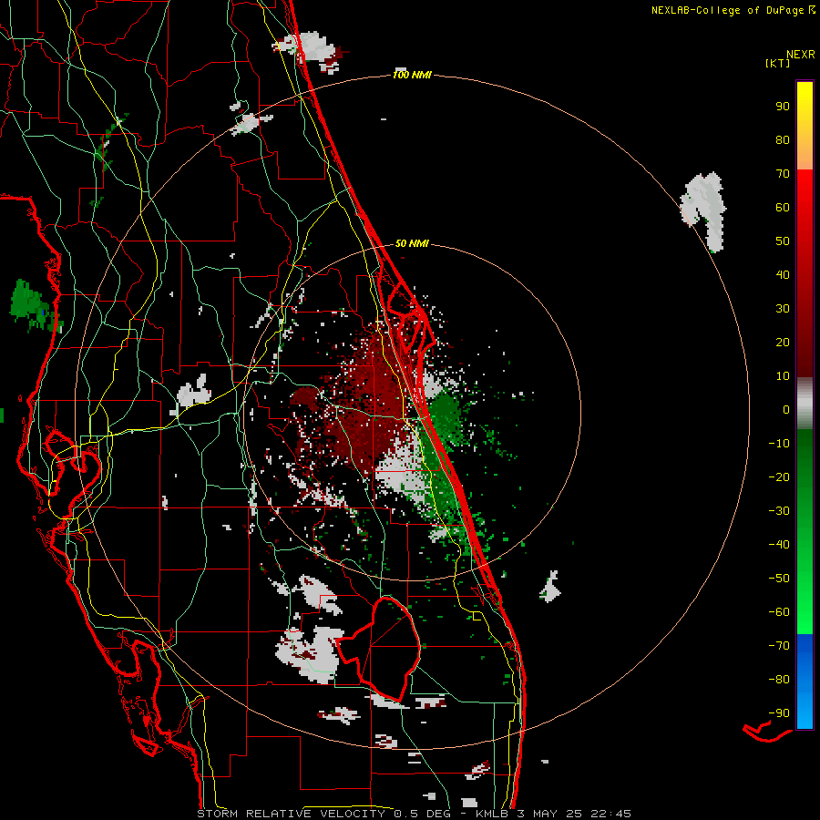820x820 pixels.
Task: Select the -60 value on the velocity scale
Action: click(779, 612)
